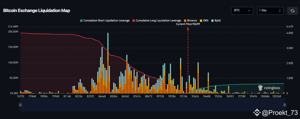
Task: Click the 3.00B right axis label
Action: pyautogui.click(x=290, y=48)
